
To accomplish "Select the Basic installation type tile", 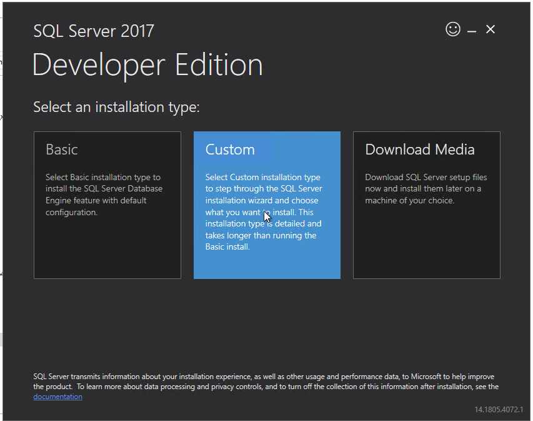I will point(107,205).
